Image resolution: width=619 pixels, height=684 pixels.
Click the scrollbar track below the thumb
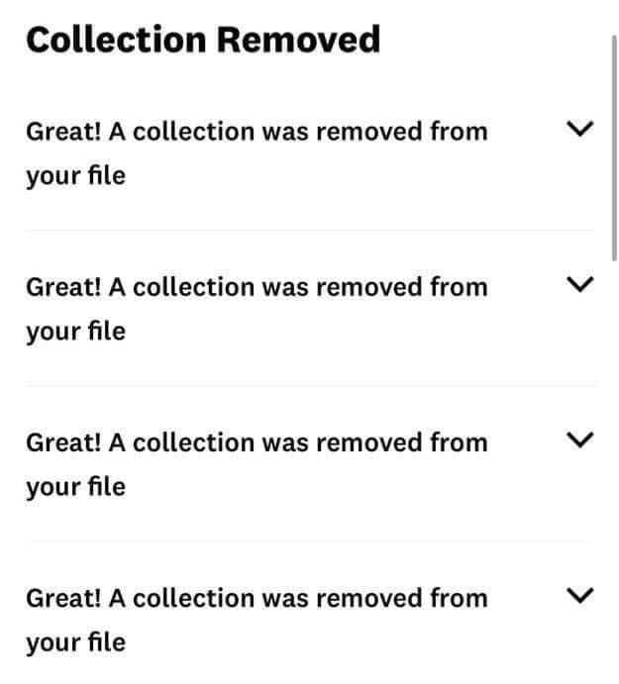tap(613, 445)
